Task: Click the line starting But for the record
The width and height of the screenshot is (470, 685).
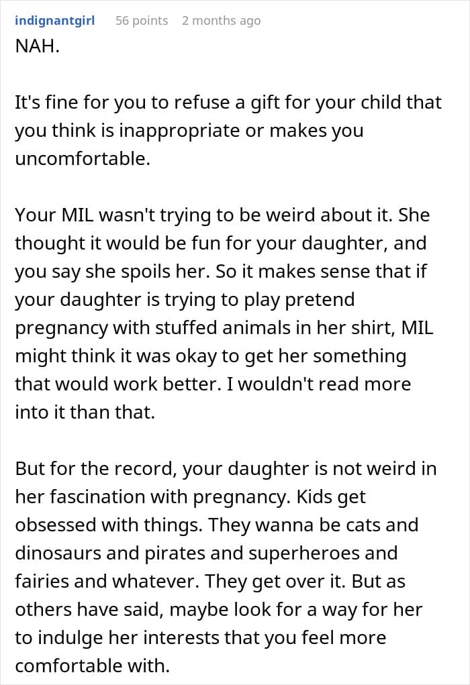Action: (x=226, y=469)
